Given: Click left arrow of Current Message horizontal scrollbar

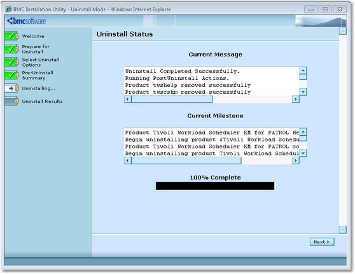Looking at the screenshot, I should [x=128, y=99].
